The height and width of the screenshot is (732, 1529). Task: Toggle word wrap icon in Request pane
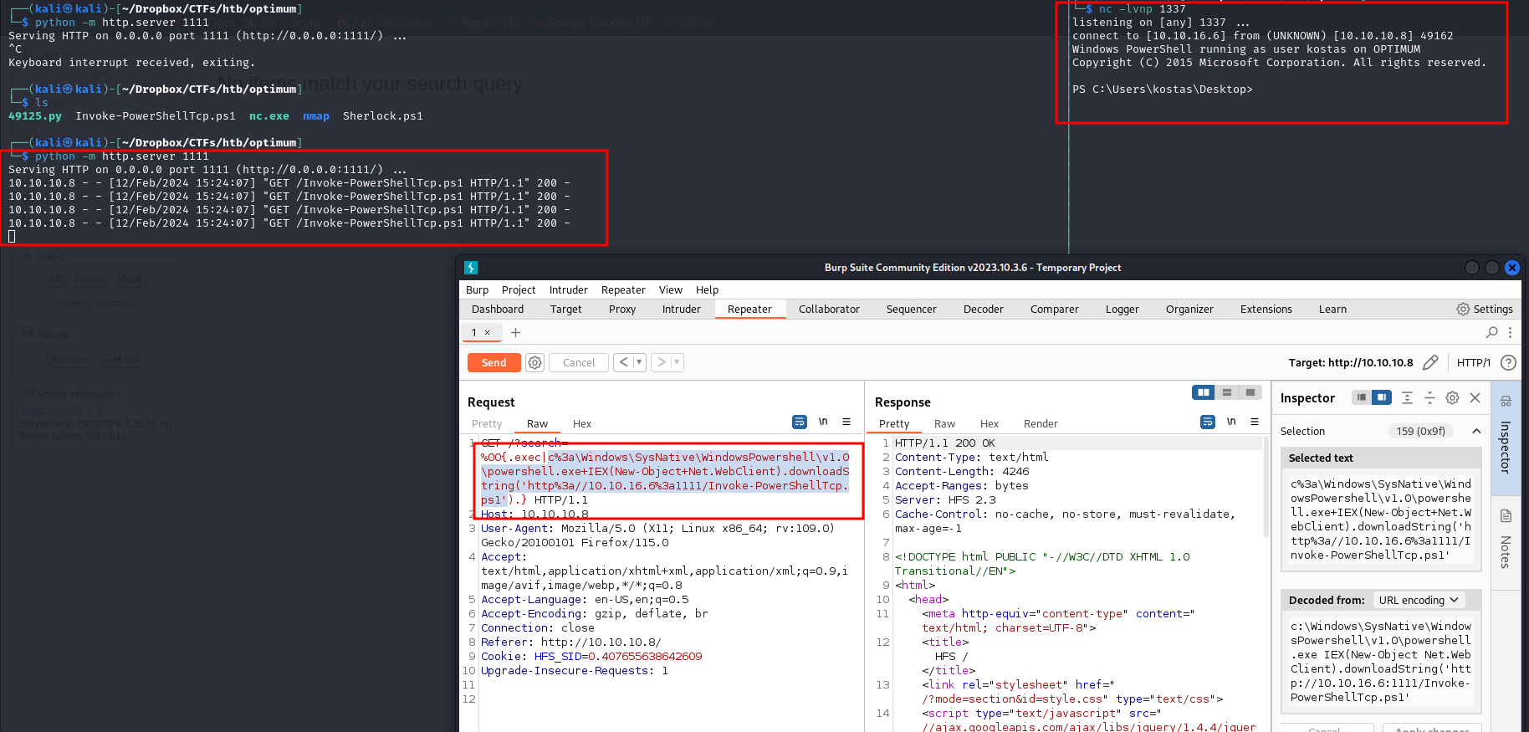pyautogui.click(x=800, y=422)
